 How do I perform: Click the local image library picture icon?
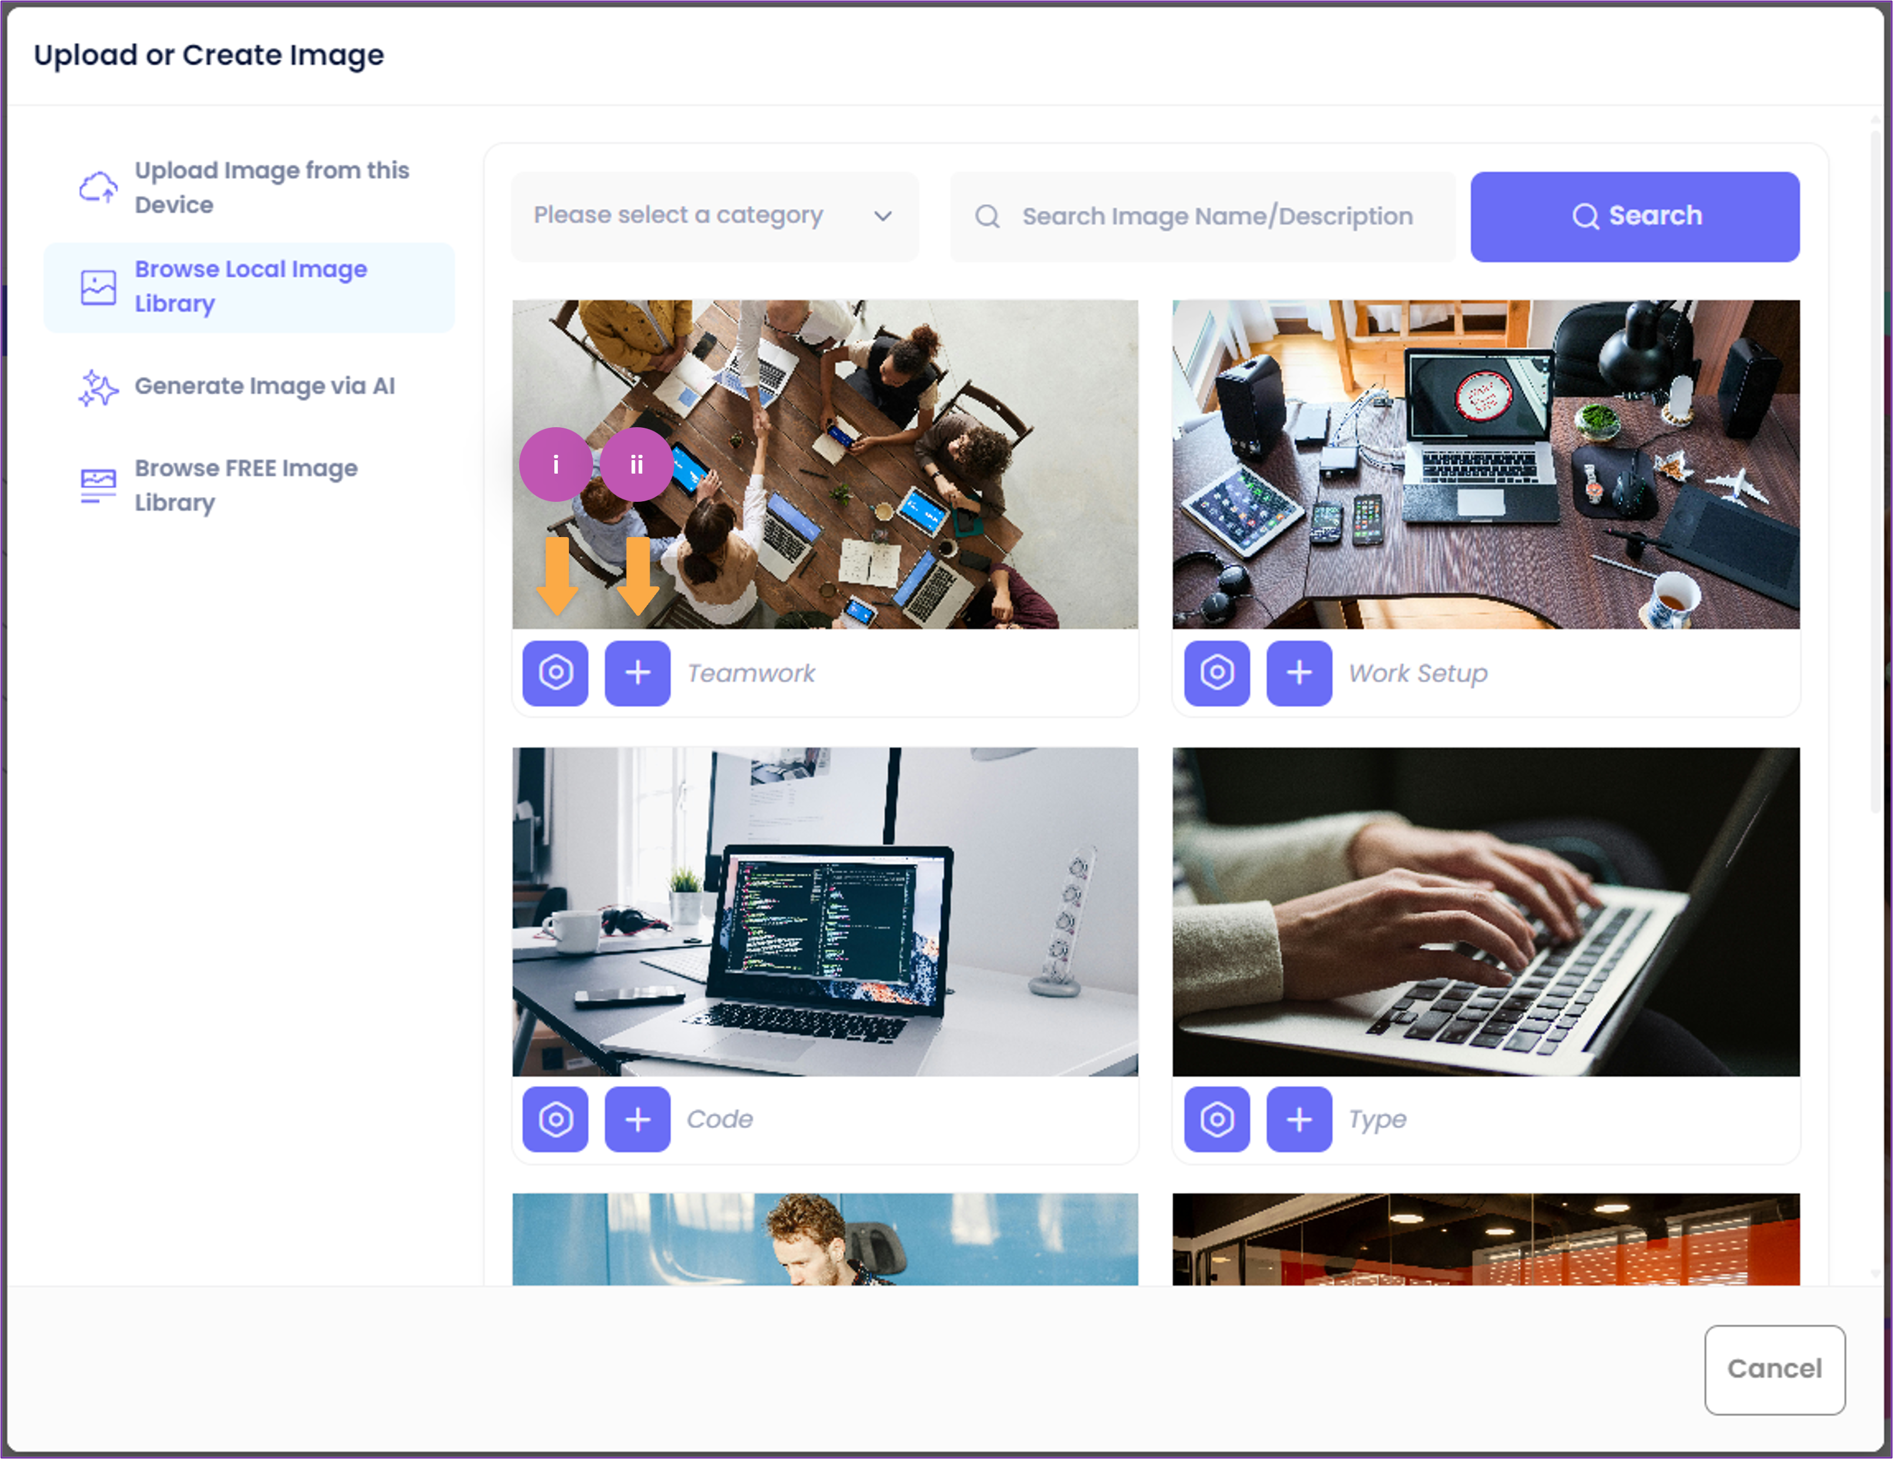click(x=98, y=288)
